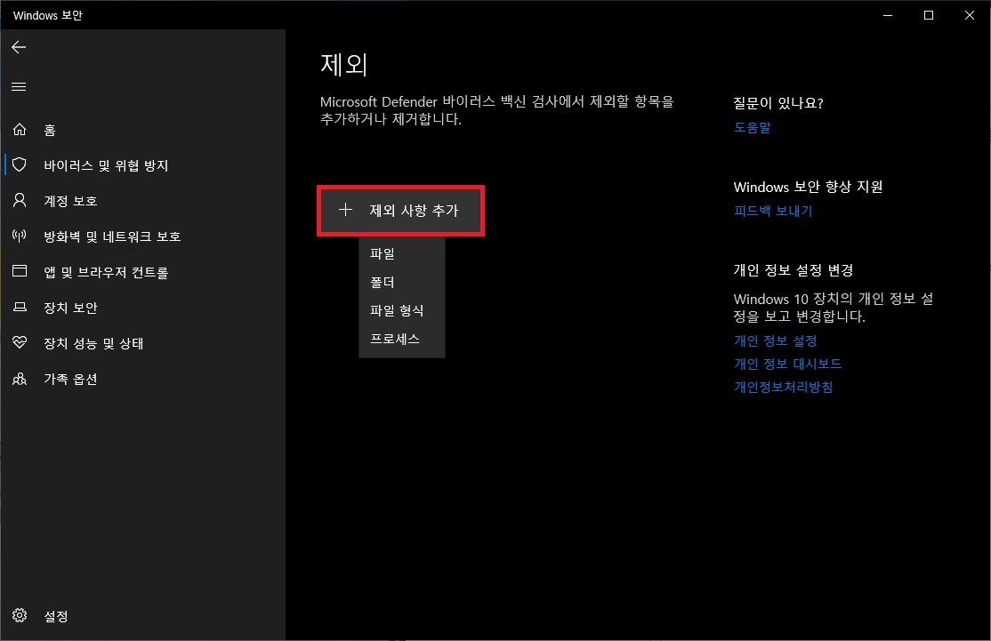Open 홈 in the sidebar
This screenshot has height=641, width=991.
click(49, 130)
